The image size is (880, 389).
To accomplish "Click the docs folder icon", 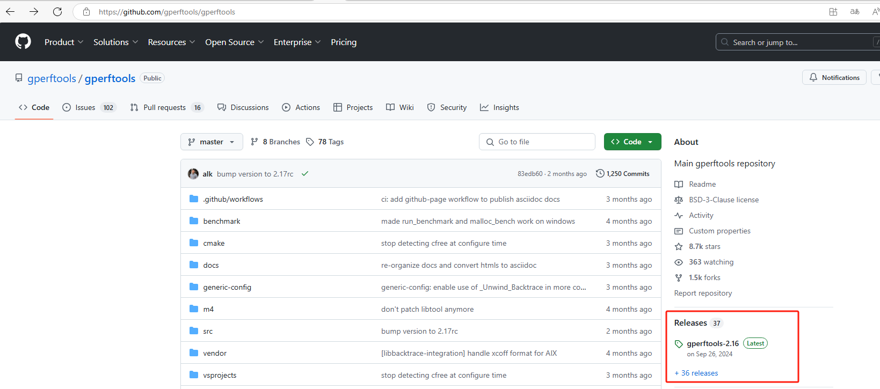I will tap(194, 265).
